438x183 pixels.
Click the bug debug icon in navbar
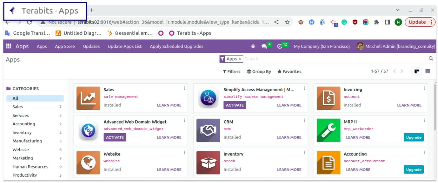coord(253,46)
